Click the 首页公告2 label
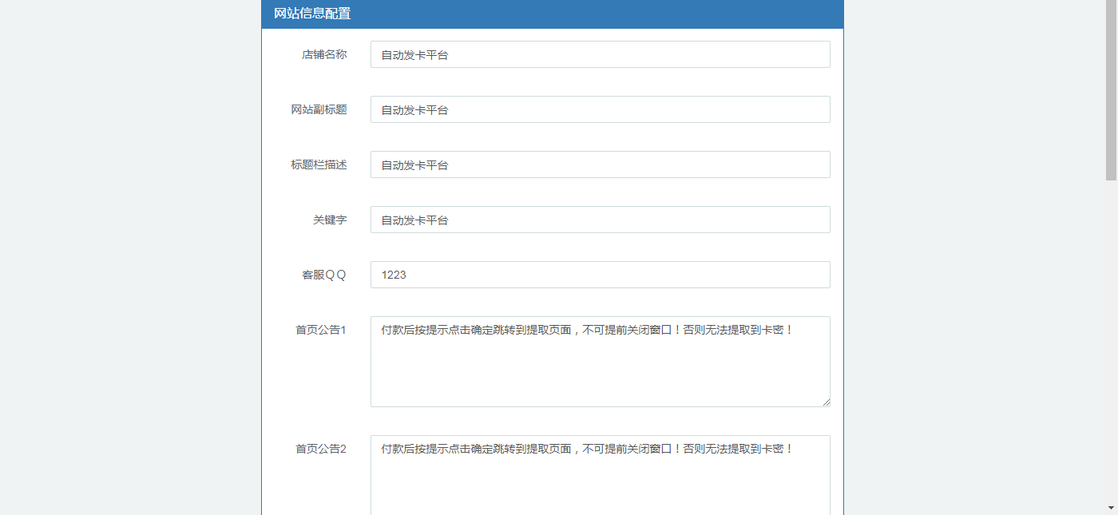 pos(321,449)
